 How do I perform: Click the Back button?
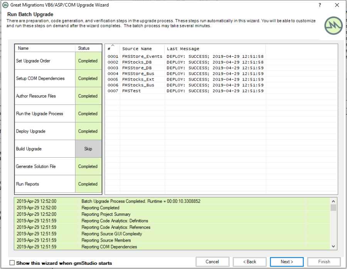tap(249, 262)
